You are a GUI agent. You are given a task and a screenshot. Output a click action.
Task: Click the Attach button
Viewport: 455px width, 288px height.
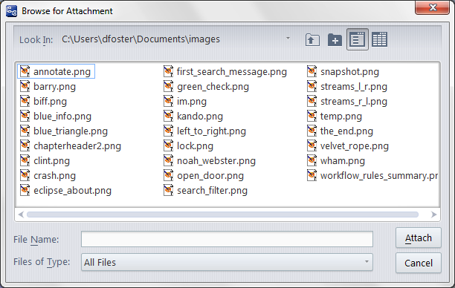(x=418, y=238)
